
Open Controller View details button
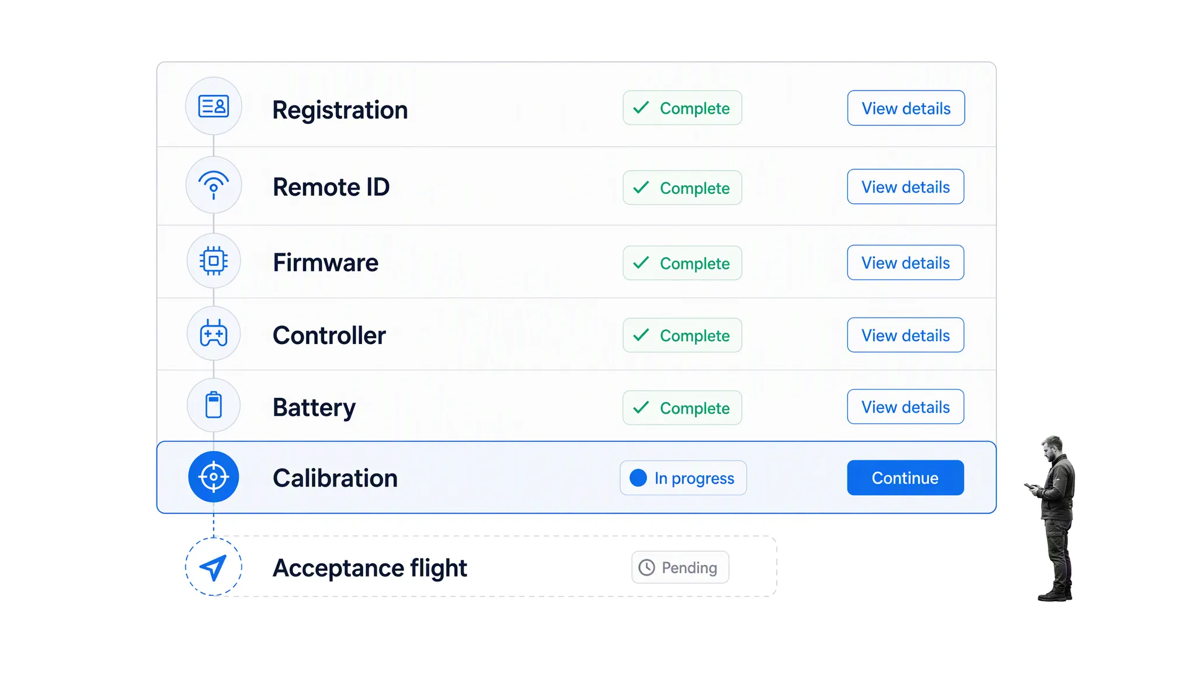906,335
